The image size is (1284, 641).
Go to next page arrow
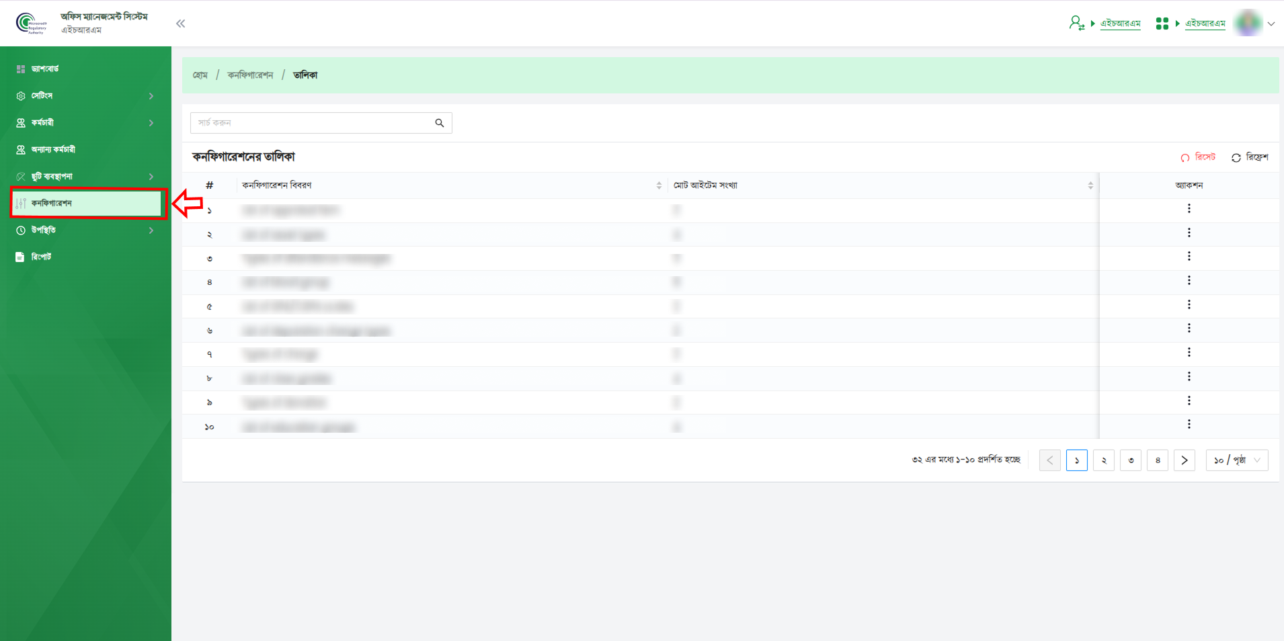point(1185,460)
